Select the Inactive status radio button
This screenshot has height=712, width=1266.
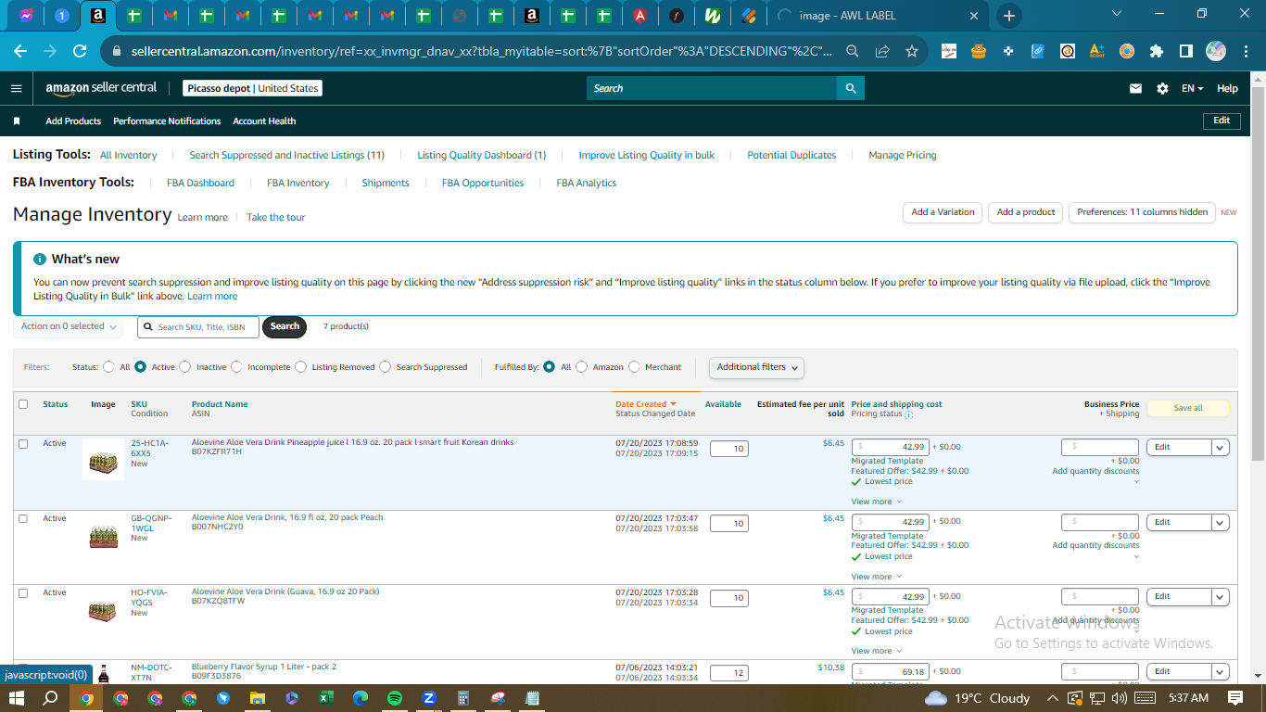tap(185, 367)
